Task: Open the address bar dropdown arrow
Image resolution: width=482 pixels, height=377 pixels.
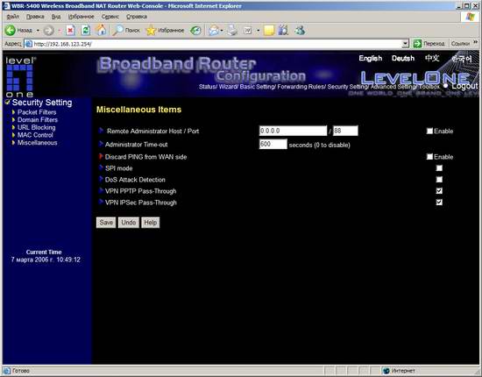Action: tap(405, 44)
